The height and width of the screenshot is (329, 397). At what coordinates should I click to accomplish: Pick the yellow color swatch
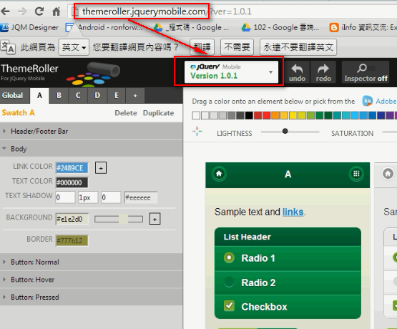293,115
